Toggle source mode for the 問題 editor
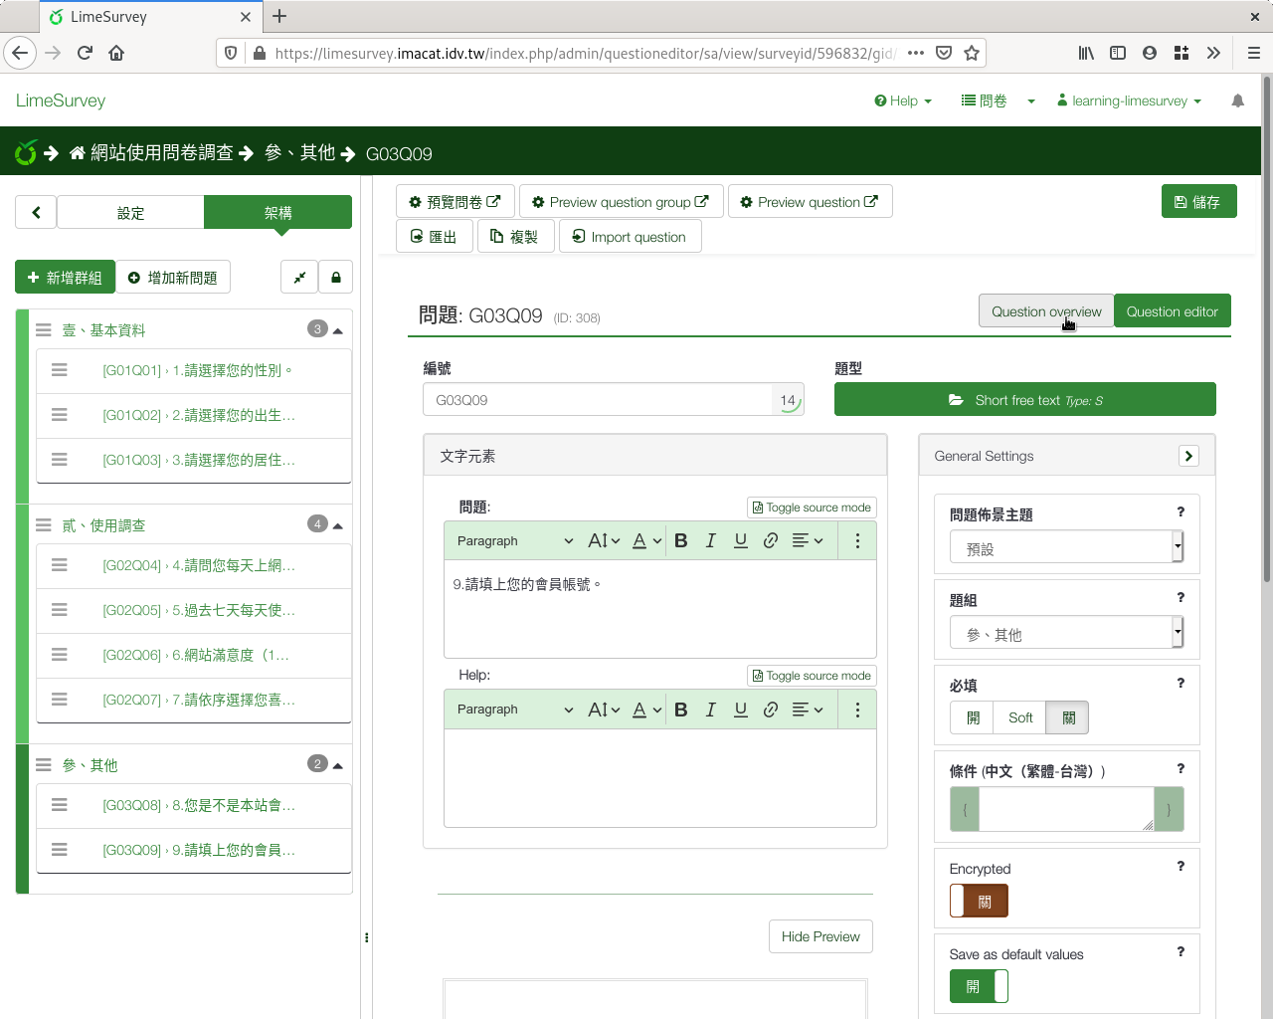The image size is (1273, 1019). pos(812,508)
